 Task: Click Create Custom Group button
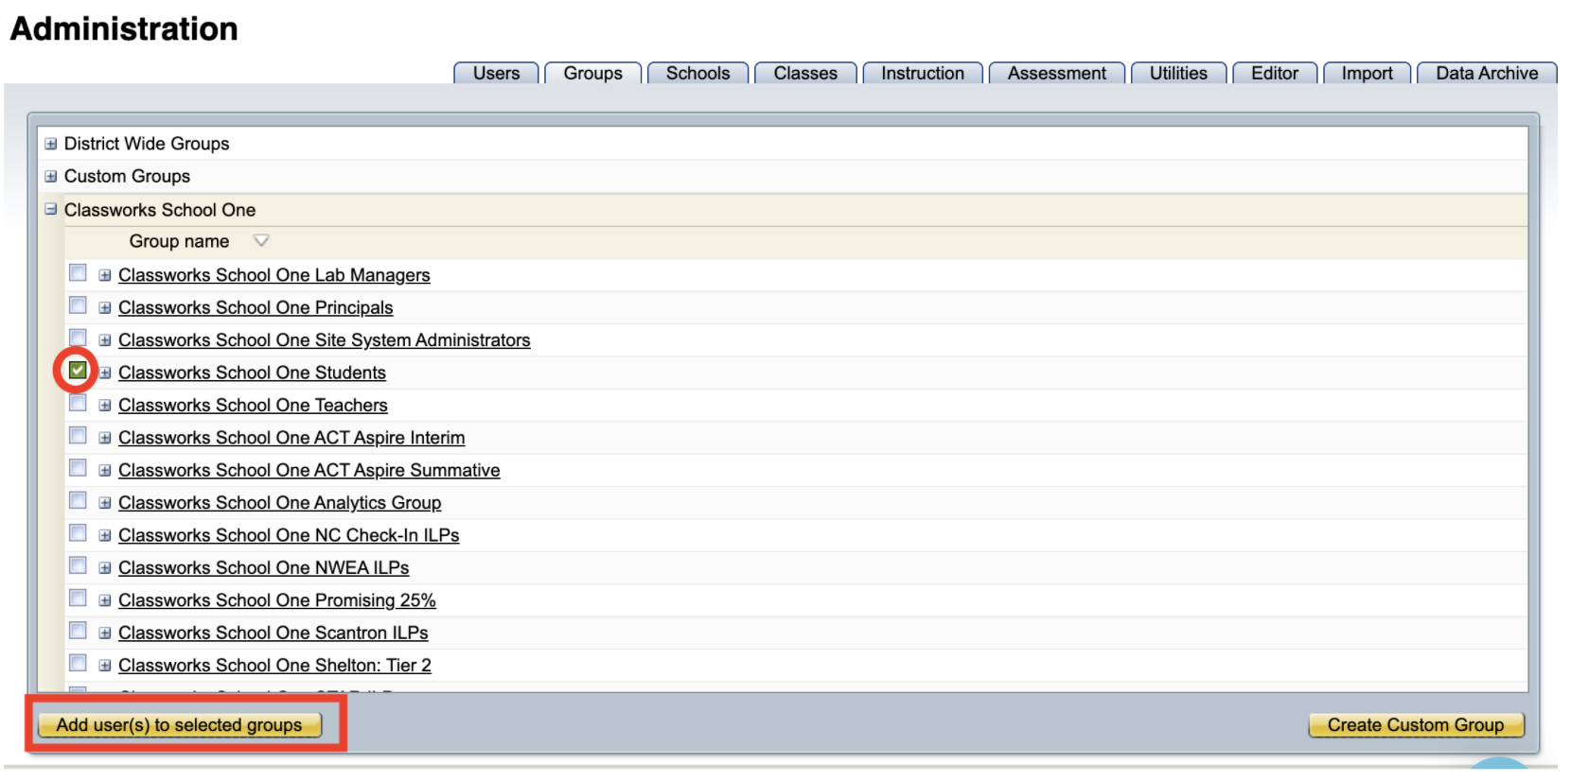pyautogui.click(x=1415, y=725)
